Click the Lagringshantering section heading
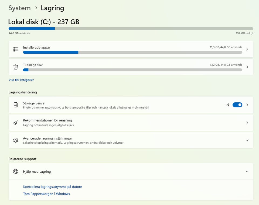This screenshot has height=205, width=259. point(23,92)
